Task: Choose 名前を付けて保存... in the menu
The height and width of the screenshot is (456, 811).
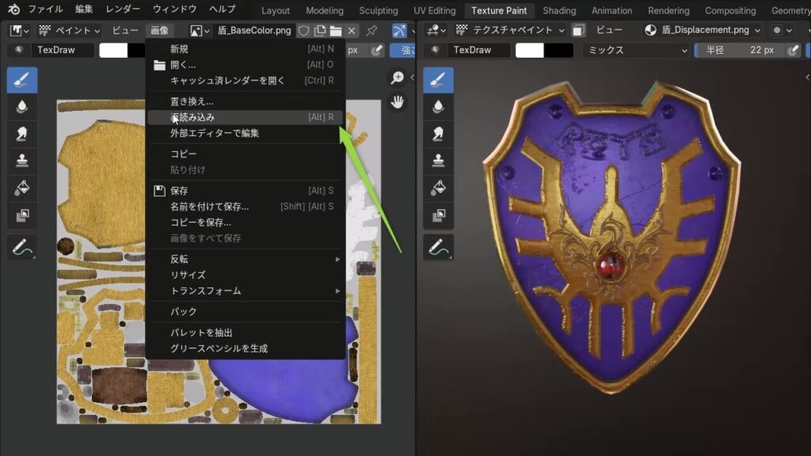Action: [246, 207]
